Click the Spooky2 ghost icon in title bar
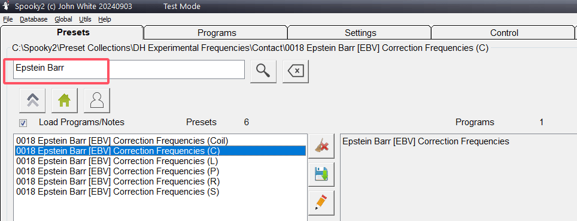This screenshot has height=221, width=577. 6,6
